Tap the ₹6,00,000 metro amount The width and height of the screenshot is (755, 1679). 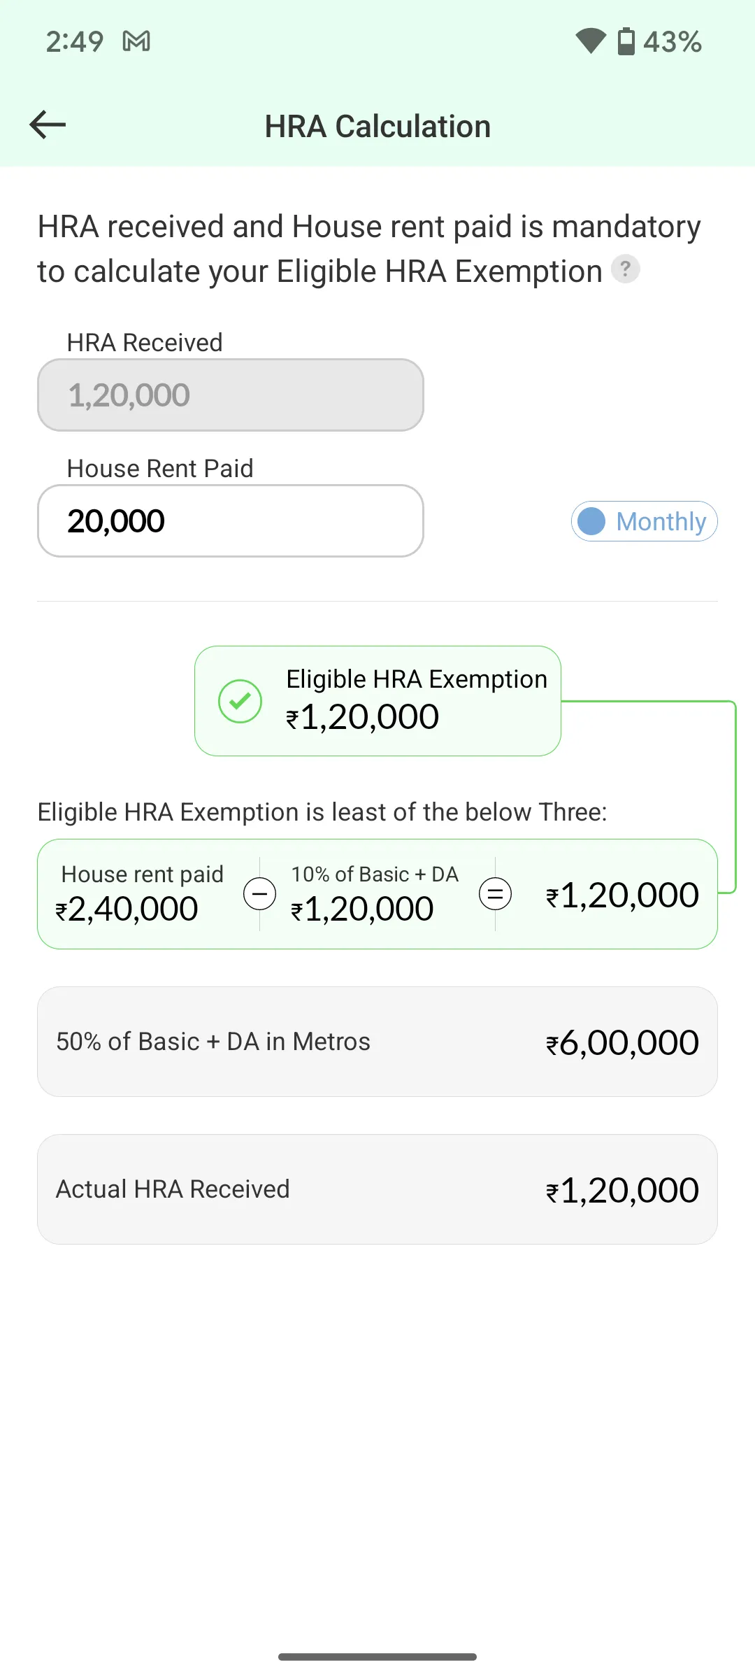[x=622, y=1042]
